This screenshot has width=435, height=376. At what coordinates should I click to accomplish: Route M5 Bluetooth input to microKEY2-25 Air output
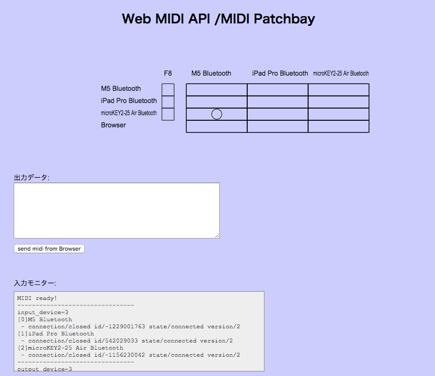[x=338, y=89]
